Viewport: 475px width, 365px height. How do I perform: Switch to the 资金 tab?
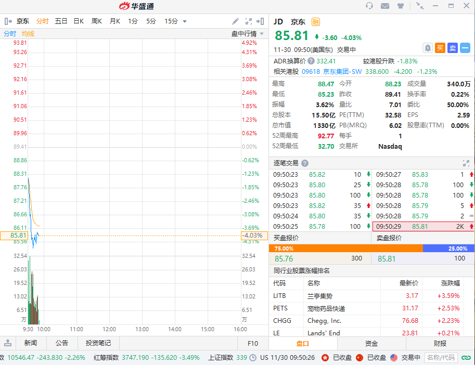[x=371, y=344]
